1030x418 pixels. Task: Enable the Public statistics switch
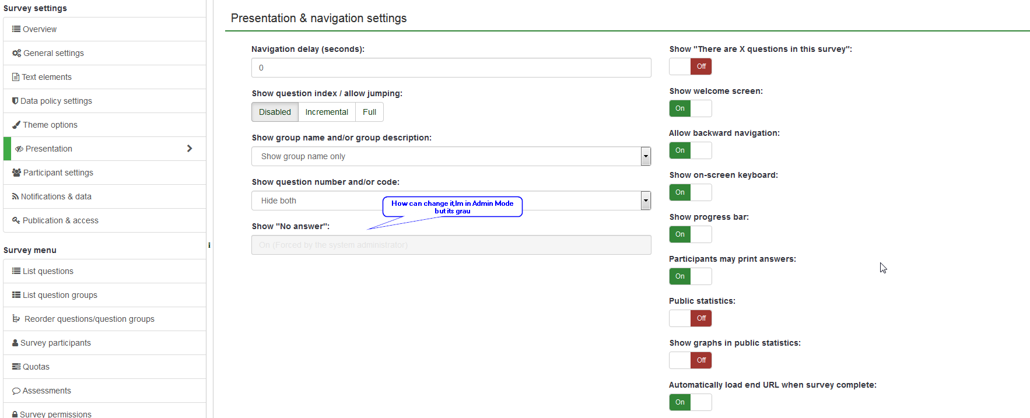(x=690, y=318)
